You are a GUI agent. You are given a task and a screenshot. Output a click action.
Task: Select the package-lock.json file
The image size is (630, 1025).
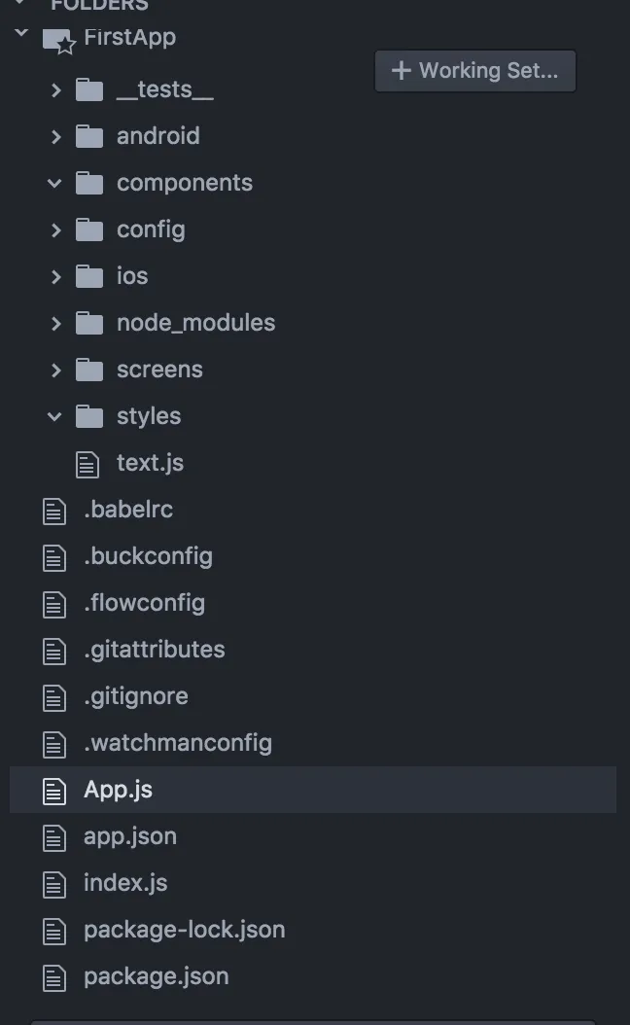click(185, 930)
